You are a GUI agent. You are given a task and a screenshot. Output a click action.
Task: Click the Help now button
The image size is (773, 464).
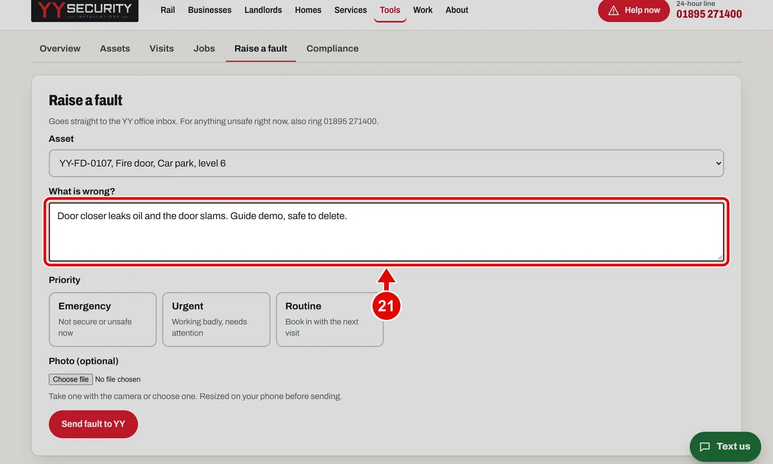(x=634, y=10)
